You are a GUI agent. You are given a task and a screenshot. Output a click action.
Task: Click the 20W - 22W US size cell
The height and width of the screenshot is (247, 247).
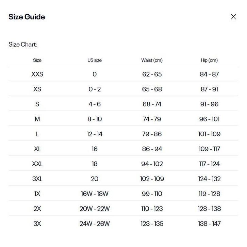click(x=95, y=209)
